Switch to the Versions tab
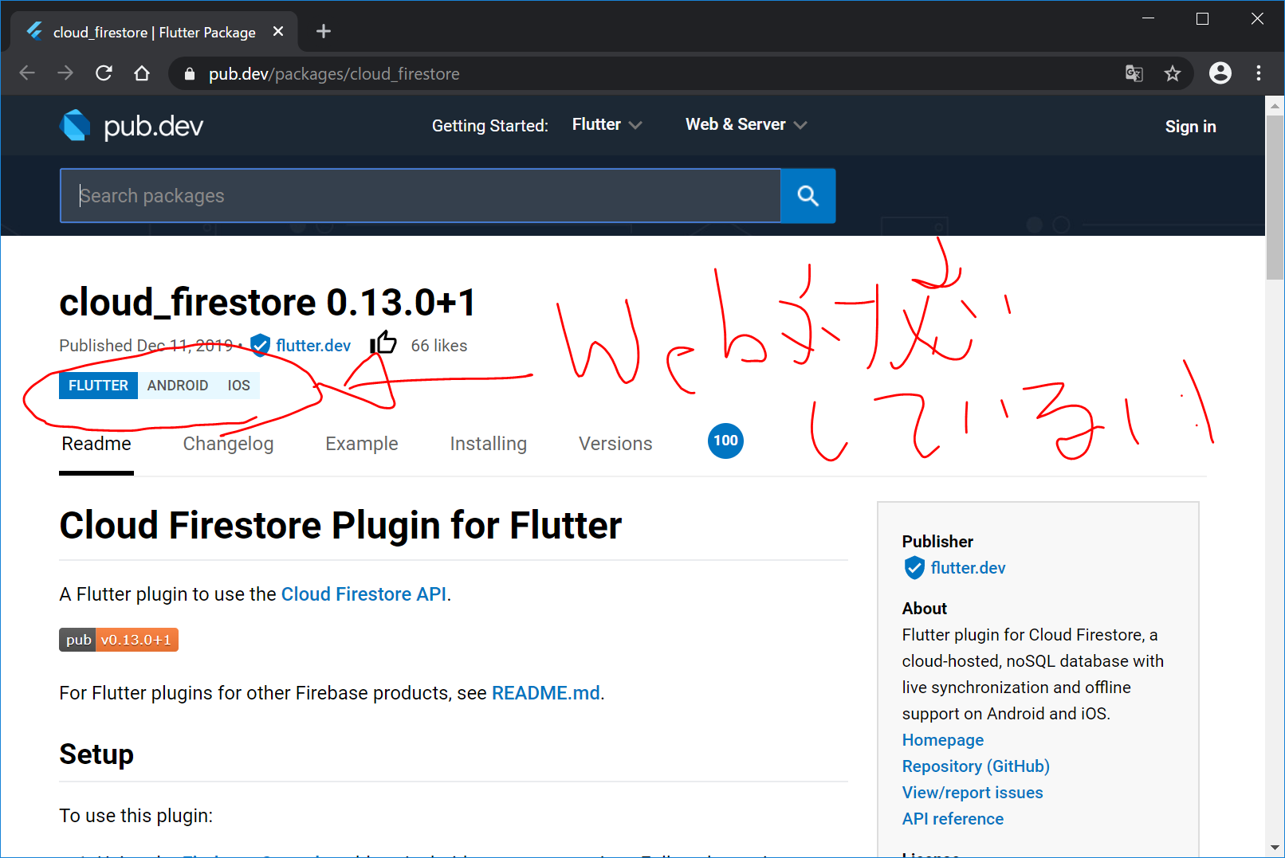The height and width of the screenshot is (858, 1285). tap(615, 444)
